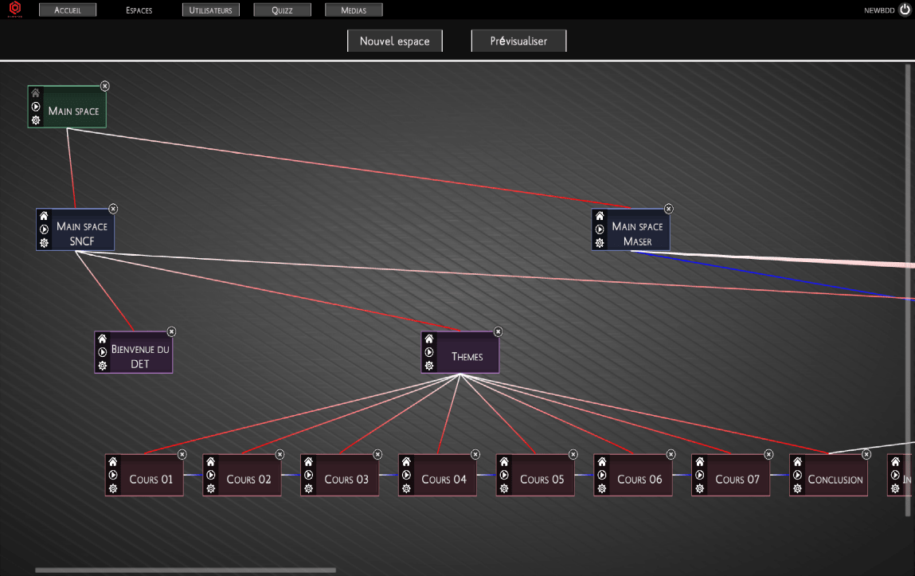Click the Prévisualiser button
The height and width of the screenshot is (576, 915).
[518, 40]
